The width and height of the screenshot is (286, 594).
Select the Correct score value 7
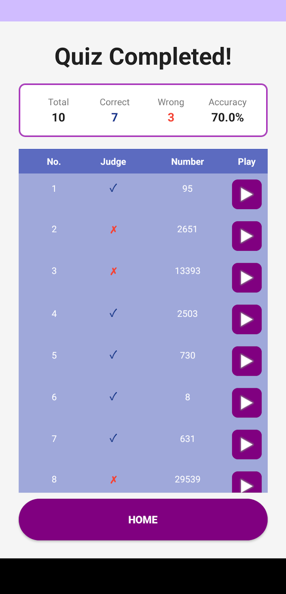114,118
